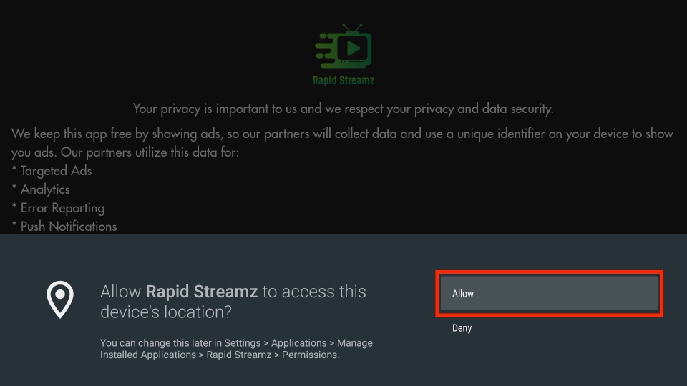The width and height of the screenshot is (687, 386).
Task: Click 'Installed Applications' path text
Action: (x=148, y=355)
